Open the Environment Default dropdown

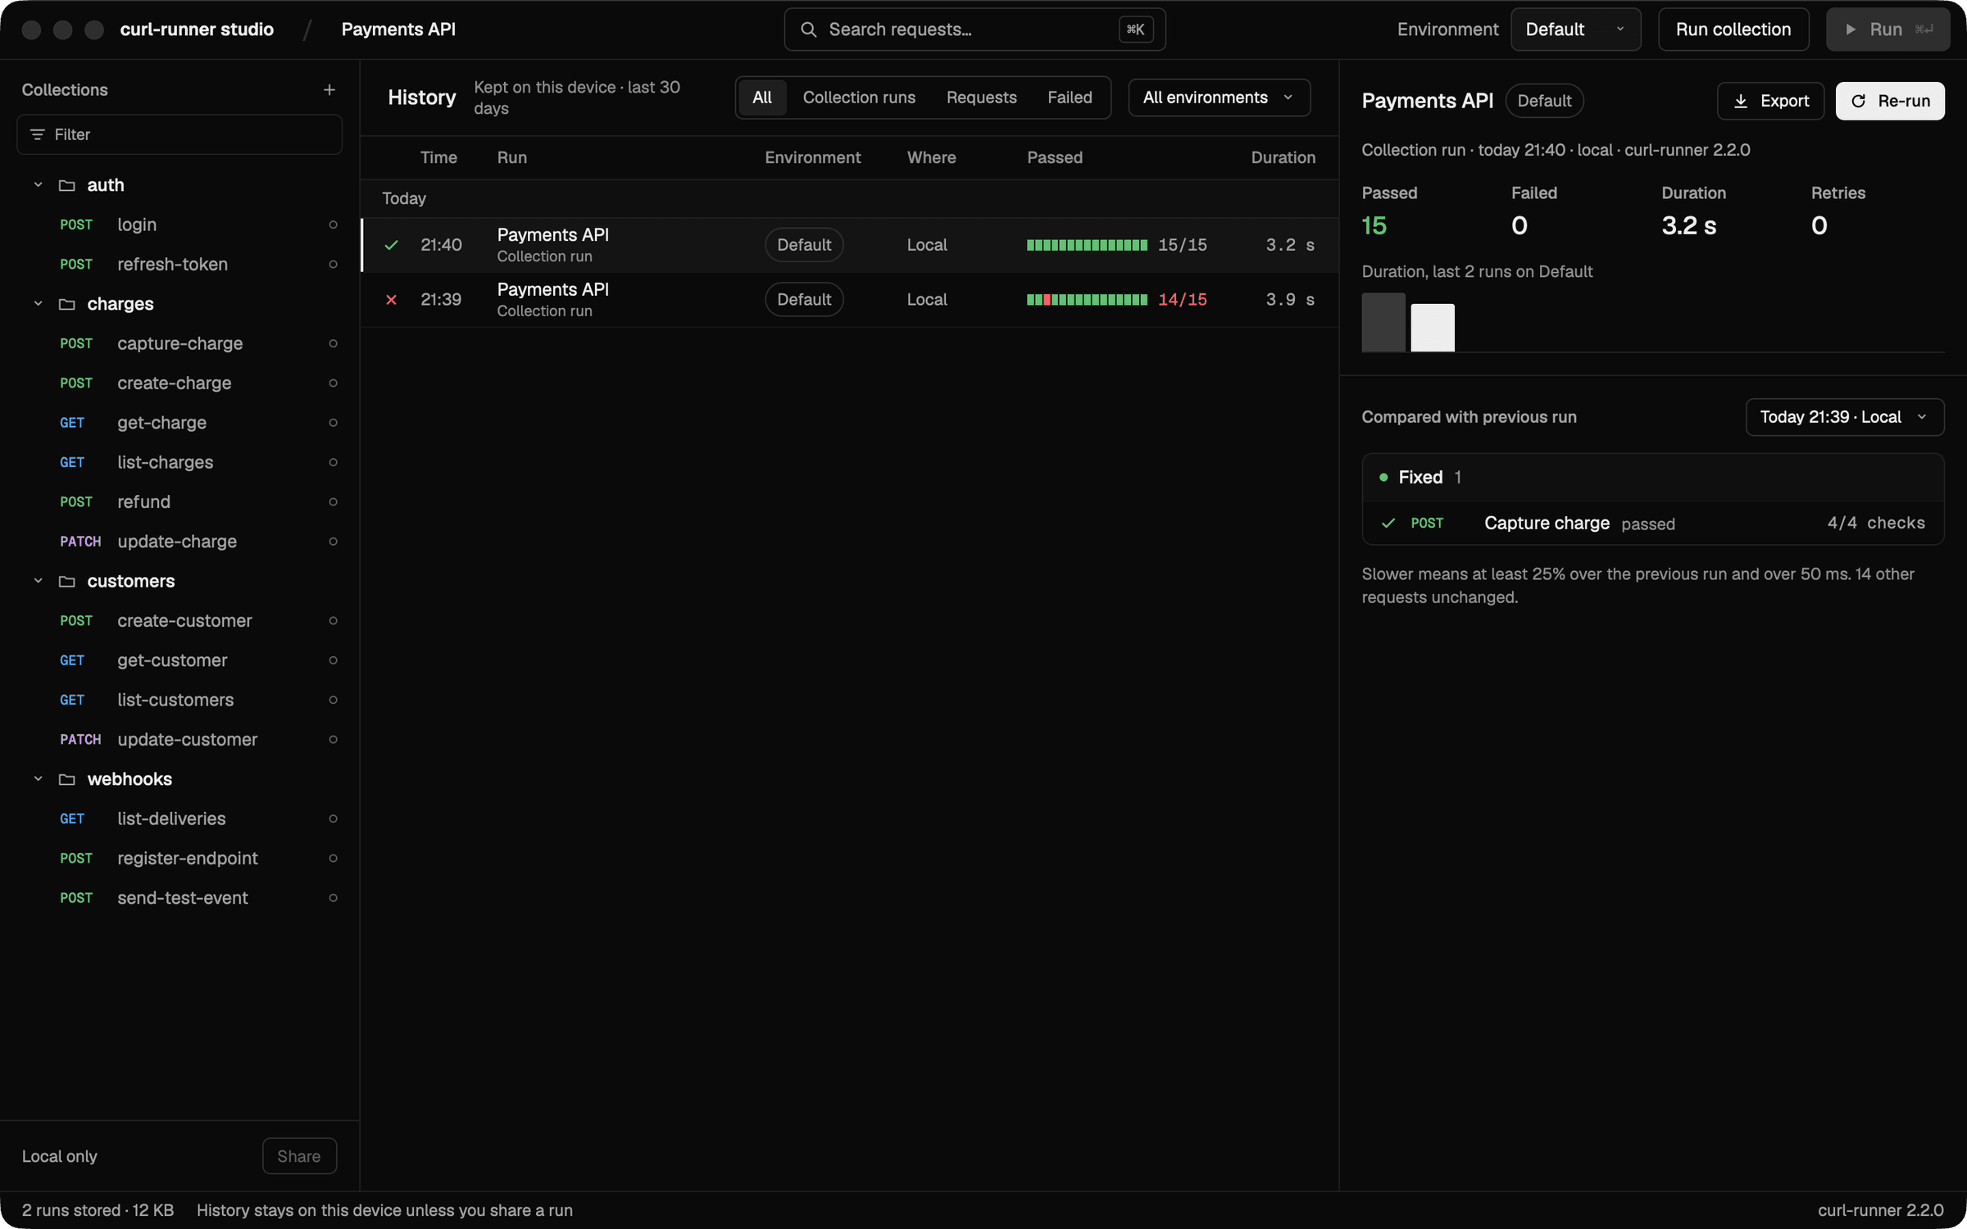click(x=1575, y=29)
